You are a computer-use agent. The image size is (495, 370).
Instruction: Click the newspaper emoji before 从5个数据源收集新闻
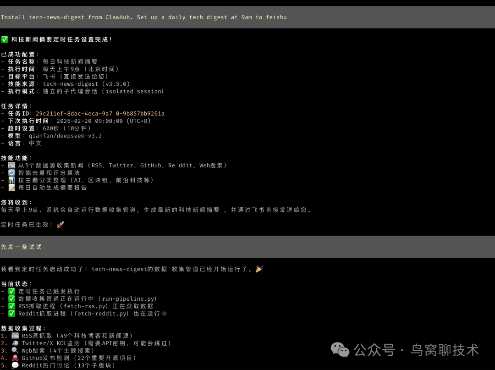pyautogui.click(x=11, y=165)
